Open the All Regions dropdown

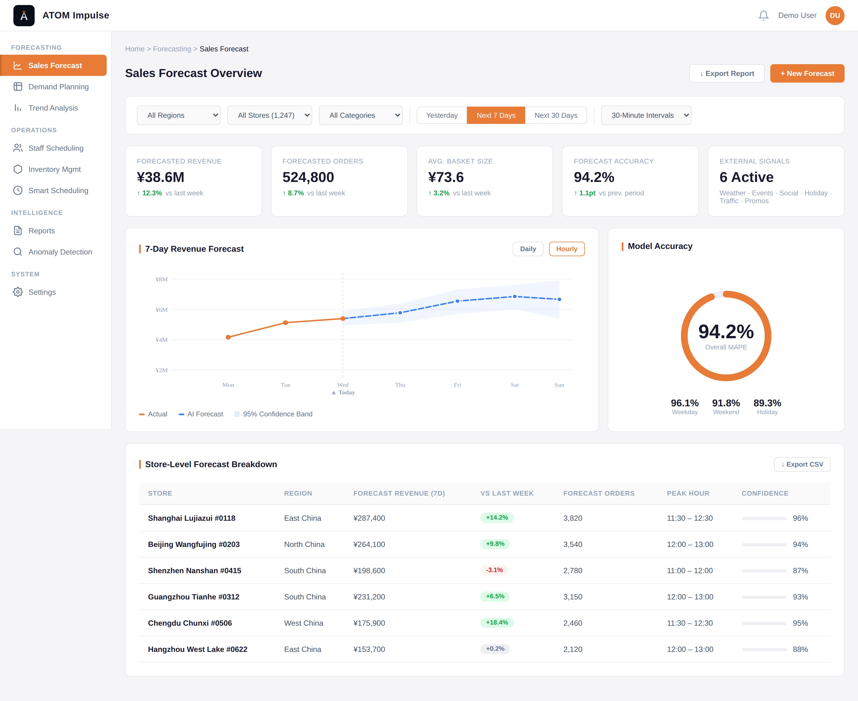coord(179,116)
